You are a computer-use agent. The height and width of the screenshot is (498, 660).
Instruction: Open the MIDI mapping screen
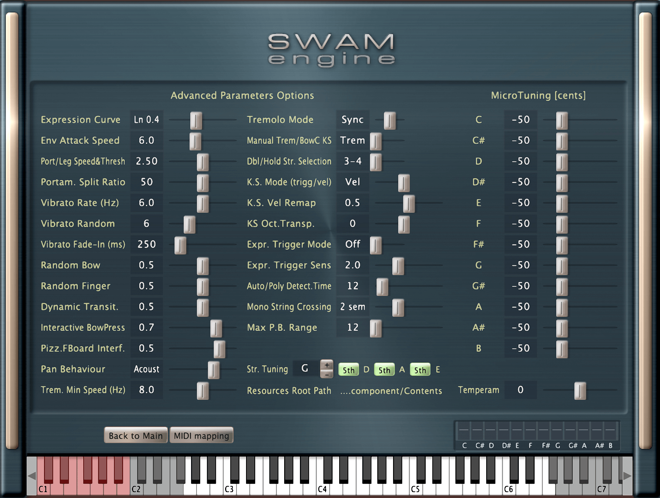[x=201, y=436]
